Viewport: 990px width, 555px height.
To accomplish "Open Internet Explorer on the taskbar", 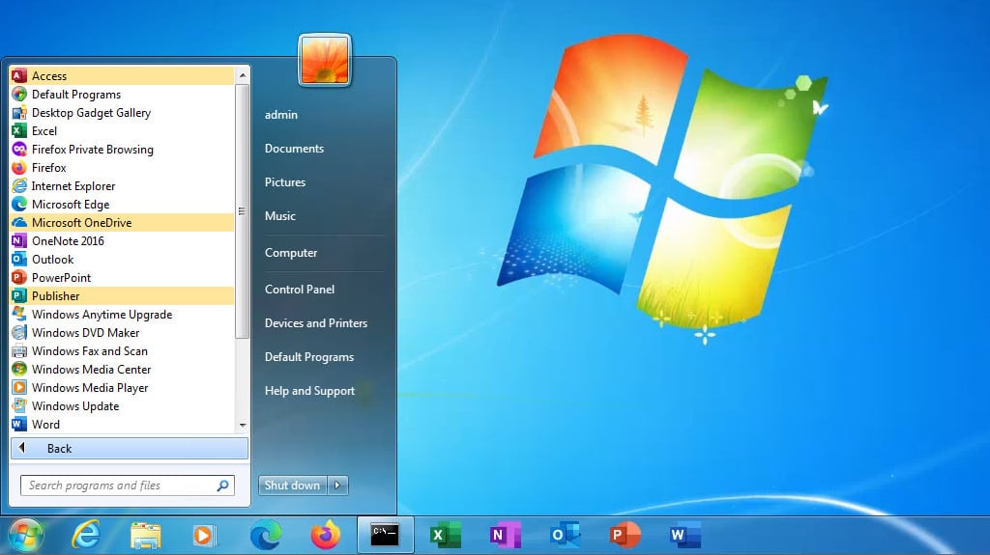I will pyautogui.click(x=86, y=536).
